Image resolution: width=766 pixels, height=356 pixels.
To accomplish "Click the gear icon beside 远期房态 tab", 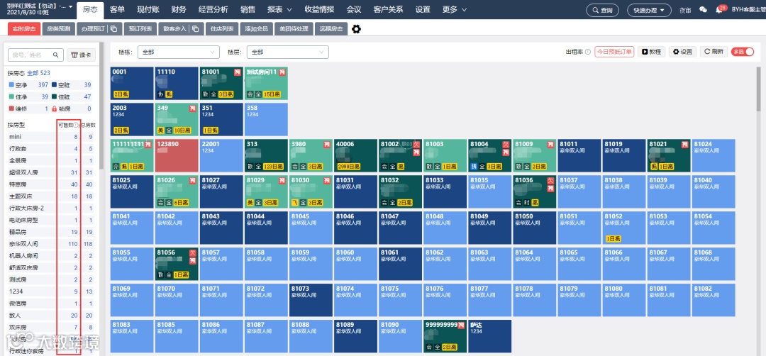I will click(357, 29).
